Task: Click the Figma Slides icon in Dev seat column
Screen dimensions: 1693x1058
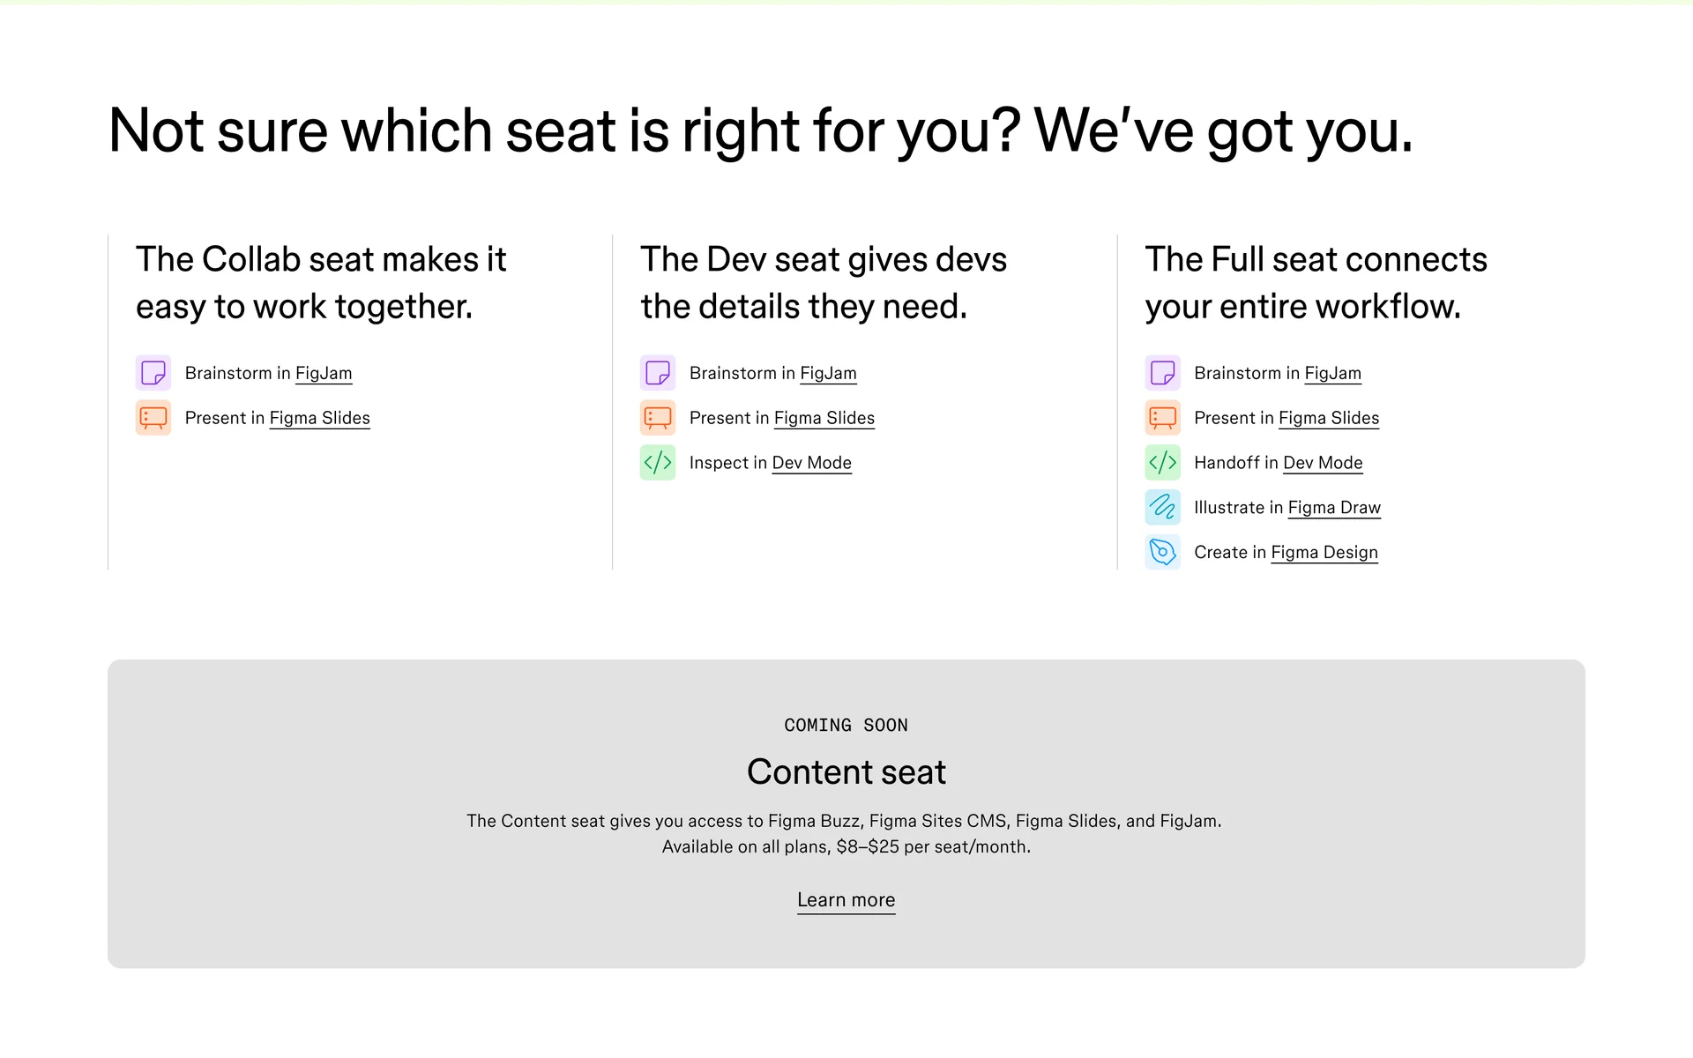Action: coord(658,418)
